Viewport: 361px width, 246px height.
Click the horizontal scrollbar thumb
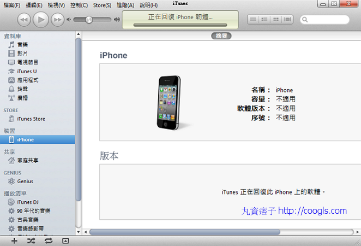tap(185, 232)
